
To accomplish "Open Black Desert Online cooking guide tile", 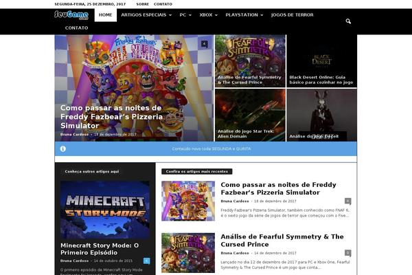I will [321, 61].
